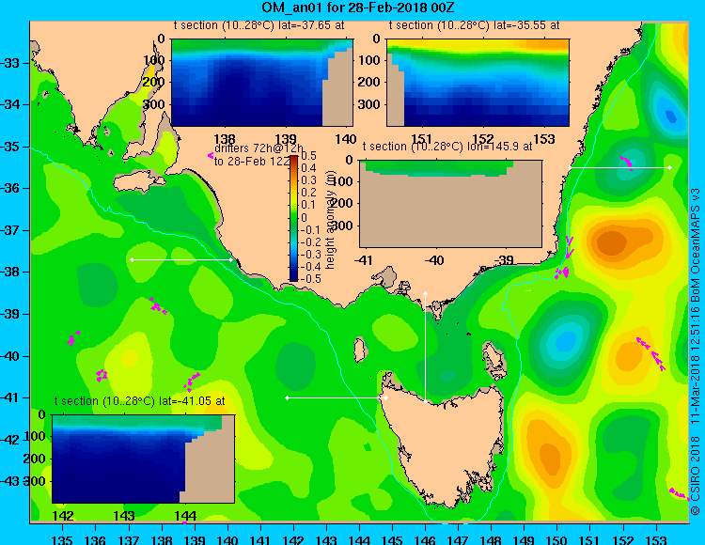This screenshot has height=545, width=705.
Task: Click the drifter track near 135E 39.6S
Action: [x=72, y=339]
